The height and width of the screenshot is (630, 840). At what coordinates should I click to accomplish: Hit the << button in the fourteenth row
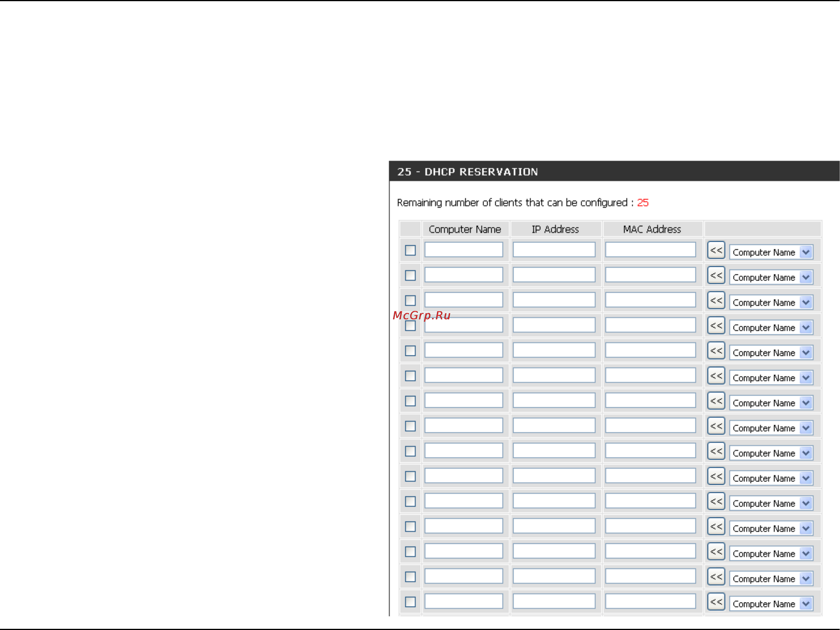[716, 576]
